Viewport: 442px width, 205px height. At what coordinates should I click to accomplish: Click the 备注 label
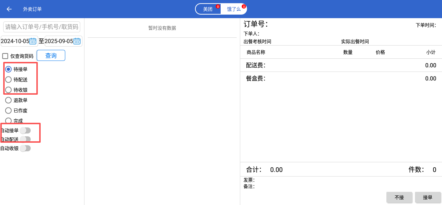249,186
